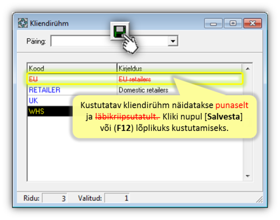This screenshot has width=280, height=220.
Task: Click the Ridu count field
Action: 54,198
